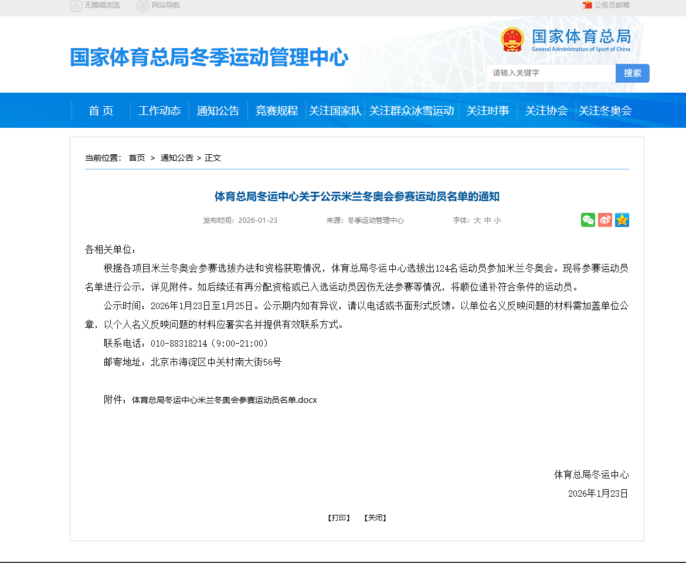Image resolution: width=686 pixels, height=563 pixels.
Task: Open the 竞赛规程 menu item
Action: tap(277, 110)
